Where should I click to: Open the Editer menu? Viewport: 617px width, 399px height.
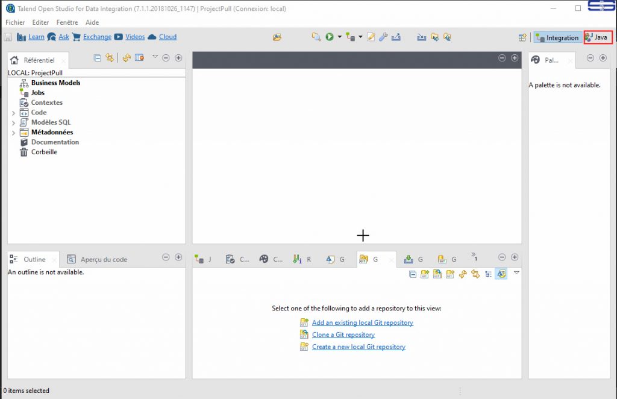pos(40,22)
